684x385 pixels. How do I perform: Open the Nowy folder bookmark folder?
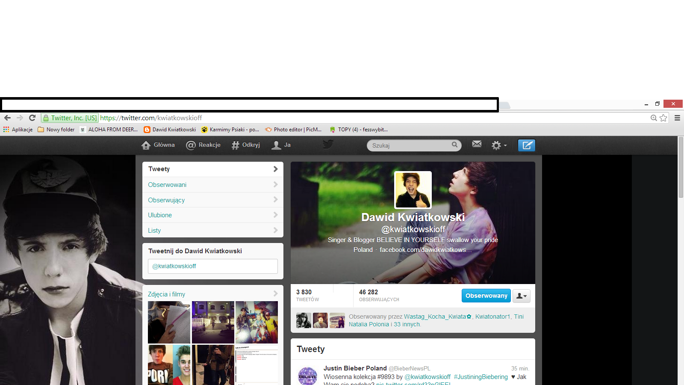(x=56, y=130)
